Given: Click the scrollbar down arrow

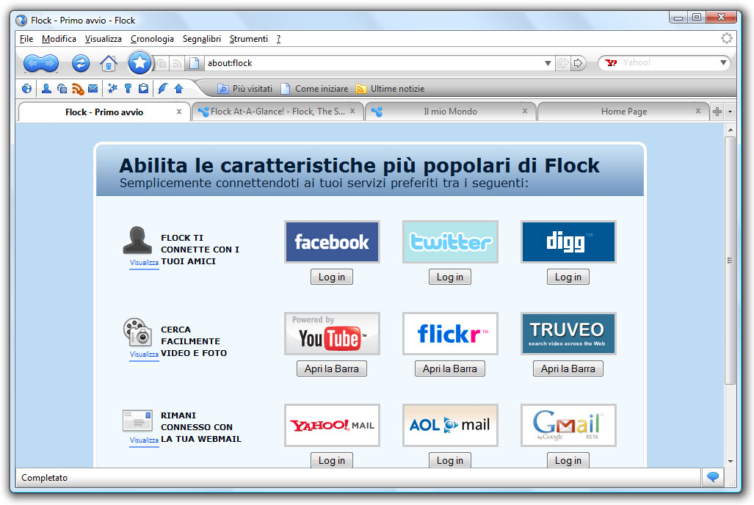Looking at the screenshot, I should coord(730,462).
